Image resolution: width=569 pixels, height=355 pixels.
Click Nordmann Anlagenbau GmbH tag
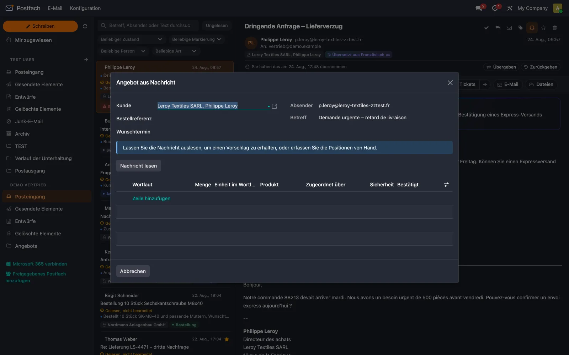tap(134, 325)
